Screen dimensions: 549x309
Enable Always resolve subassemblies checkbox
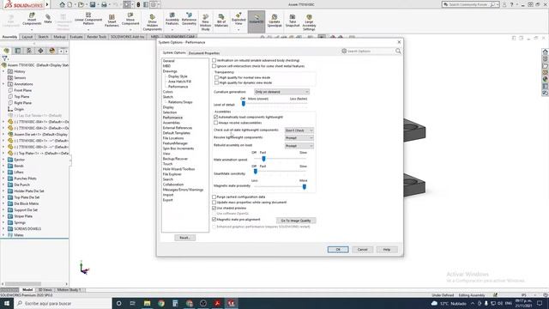(x=215, y=123)
